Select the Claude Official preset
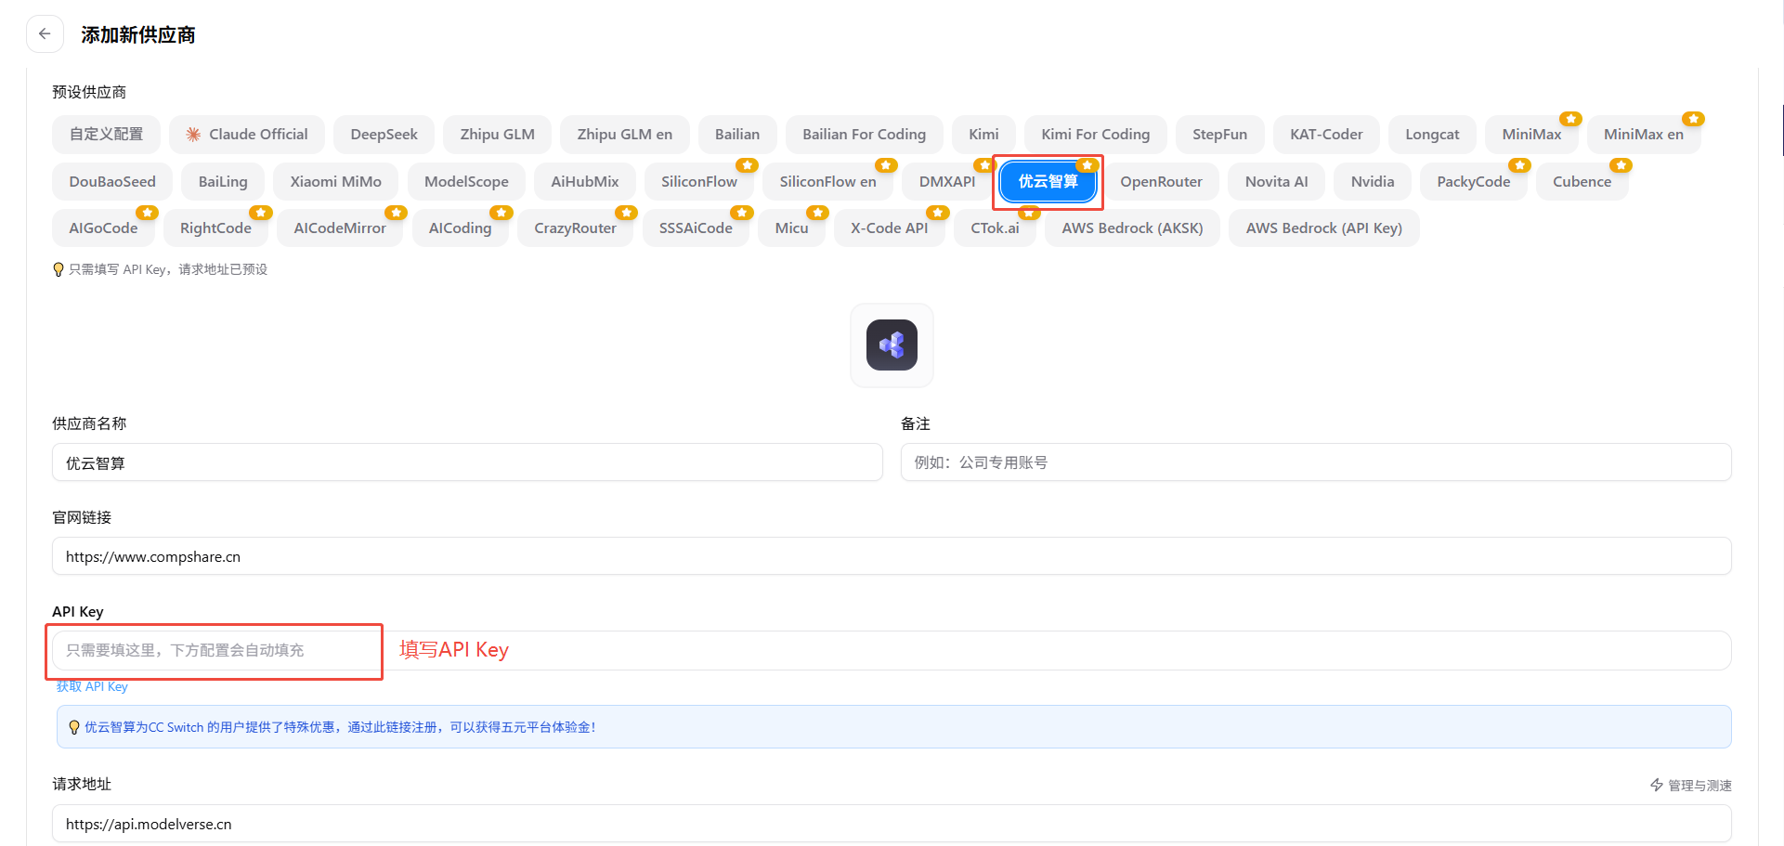Image resolution: width=1784 pixels, height=846 pixels. (x=246, y=135)
